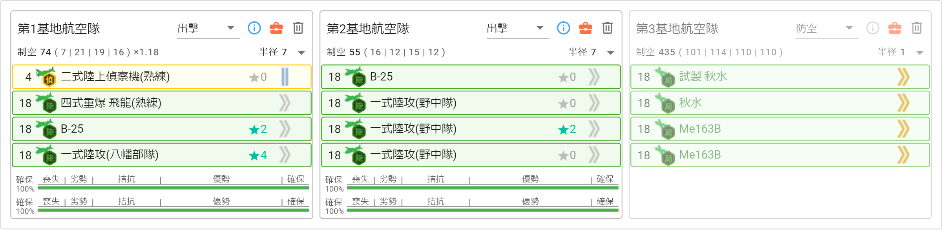Click 第2基地航空隊 title text
This screenshot has width=942, height=230.
click(368, 29)
